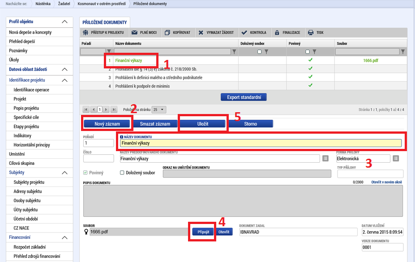Click Otevřít to open the file

pos(224,232)
